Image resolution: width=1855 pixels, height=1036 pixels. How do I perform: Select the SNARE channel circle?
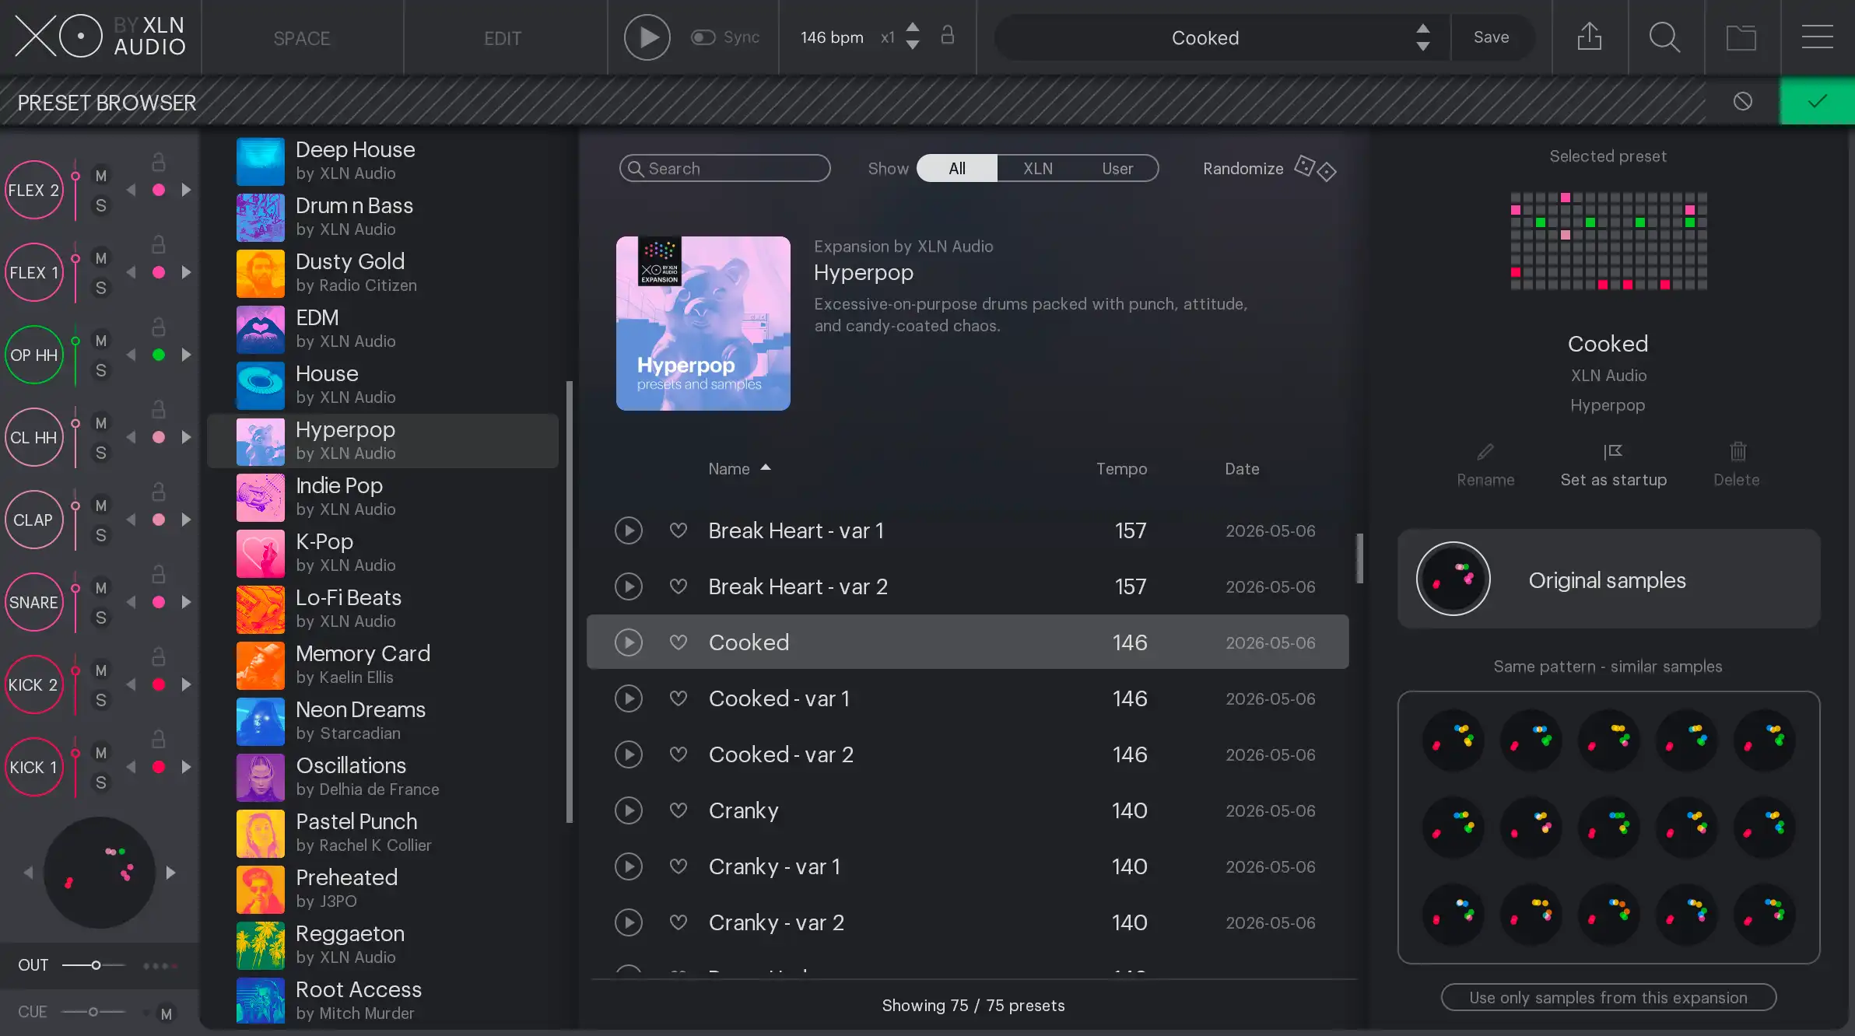coord(33,602)
